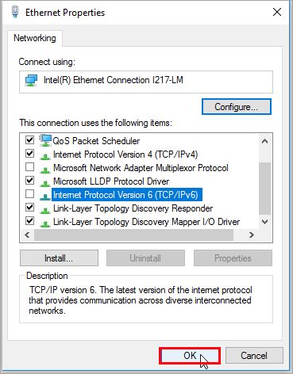
Task: Click the Microsoft Network Adapter Multiplexor Protocol icon
Action: tap(45, 170)
